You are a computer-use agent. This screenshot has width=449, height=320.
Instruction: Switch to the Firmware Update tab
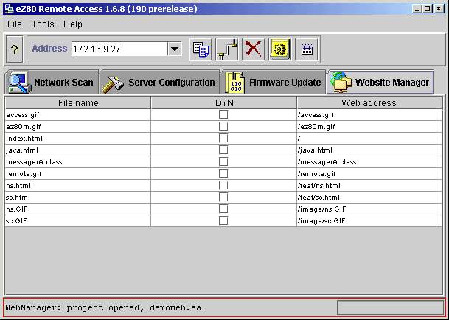[273, 83]
